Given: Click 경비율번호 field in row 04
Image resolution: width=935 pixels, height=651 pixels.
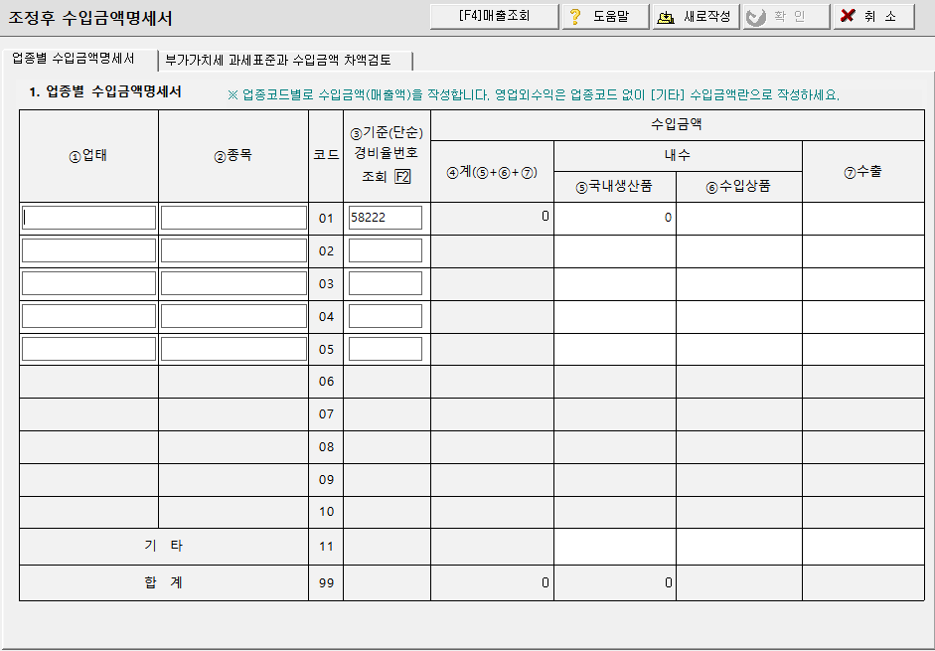Looking at the screenshot, I should pyautogui.click(x=386, y=316).
